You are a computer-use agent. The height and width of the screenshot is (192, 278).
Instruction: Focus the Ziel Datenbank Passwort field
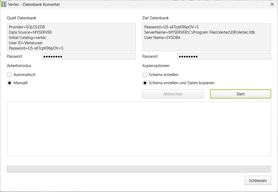click(224, 56)
